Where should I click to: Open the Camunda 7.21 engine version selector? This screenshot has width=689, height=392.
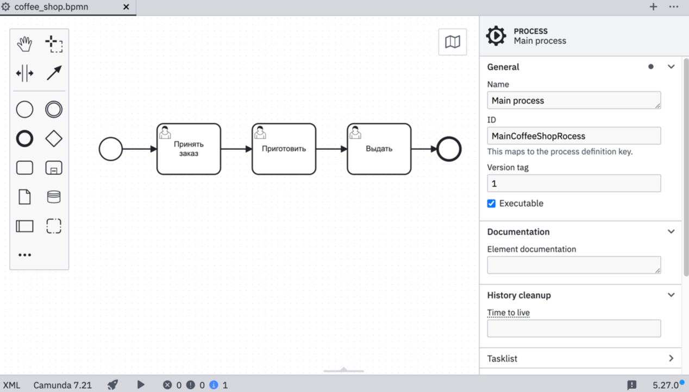pos(62,385)
